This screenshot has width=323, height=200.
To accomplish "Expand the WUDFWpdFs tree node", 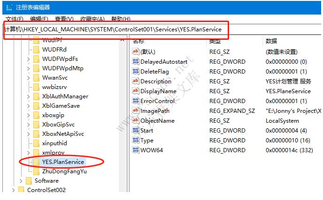I will (x=28, y=59).
